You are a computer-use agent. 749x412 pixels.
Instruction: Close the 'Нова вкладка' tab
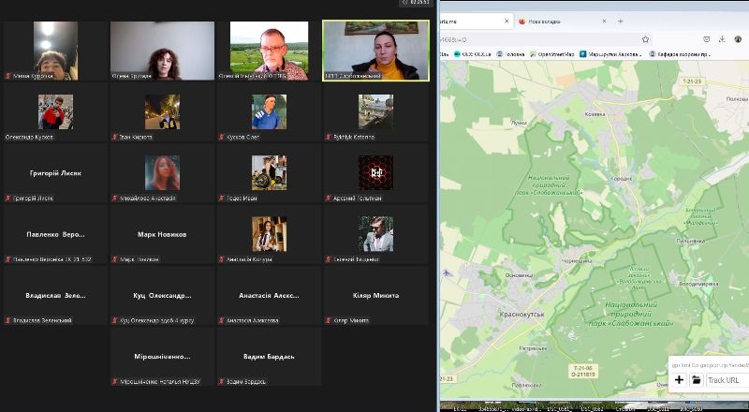604,20
